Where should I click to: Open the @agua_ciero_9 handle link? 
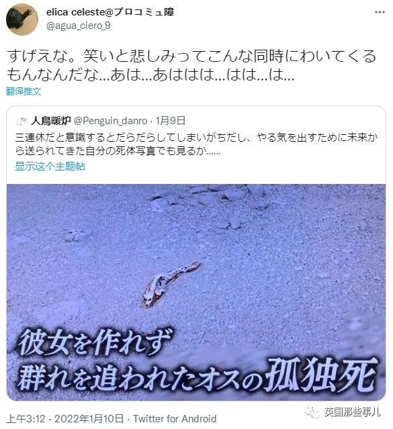point(79,26)
